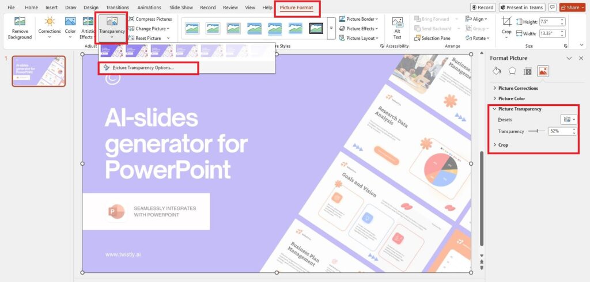Select the Picture tab icon in pane
This screenshot has width=590, height=282.
[x=543, y=71]
